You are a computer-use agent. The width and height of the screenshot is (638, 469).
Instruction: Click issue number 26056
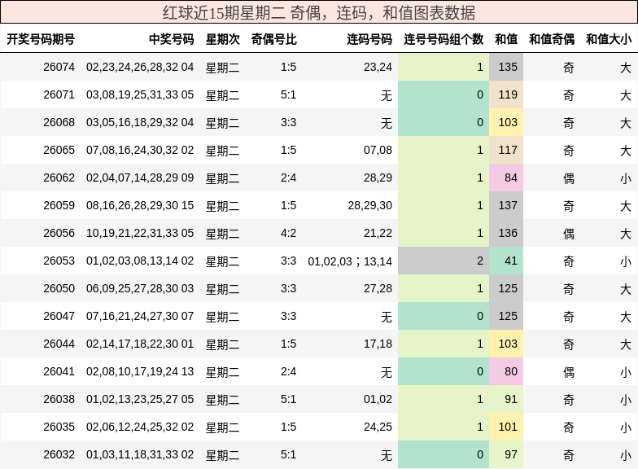pos(59,233)
